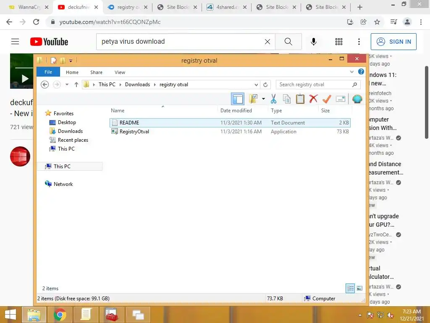Click the folder options icon with checkmark
Viewport: 430px width, 323px height.
253,99
